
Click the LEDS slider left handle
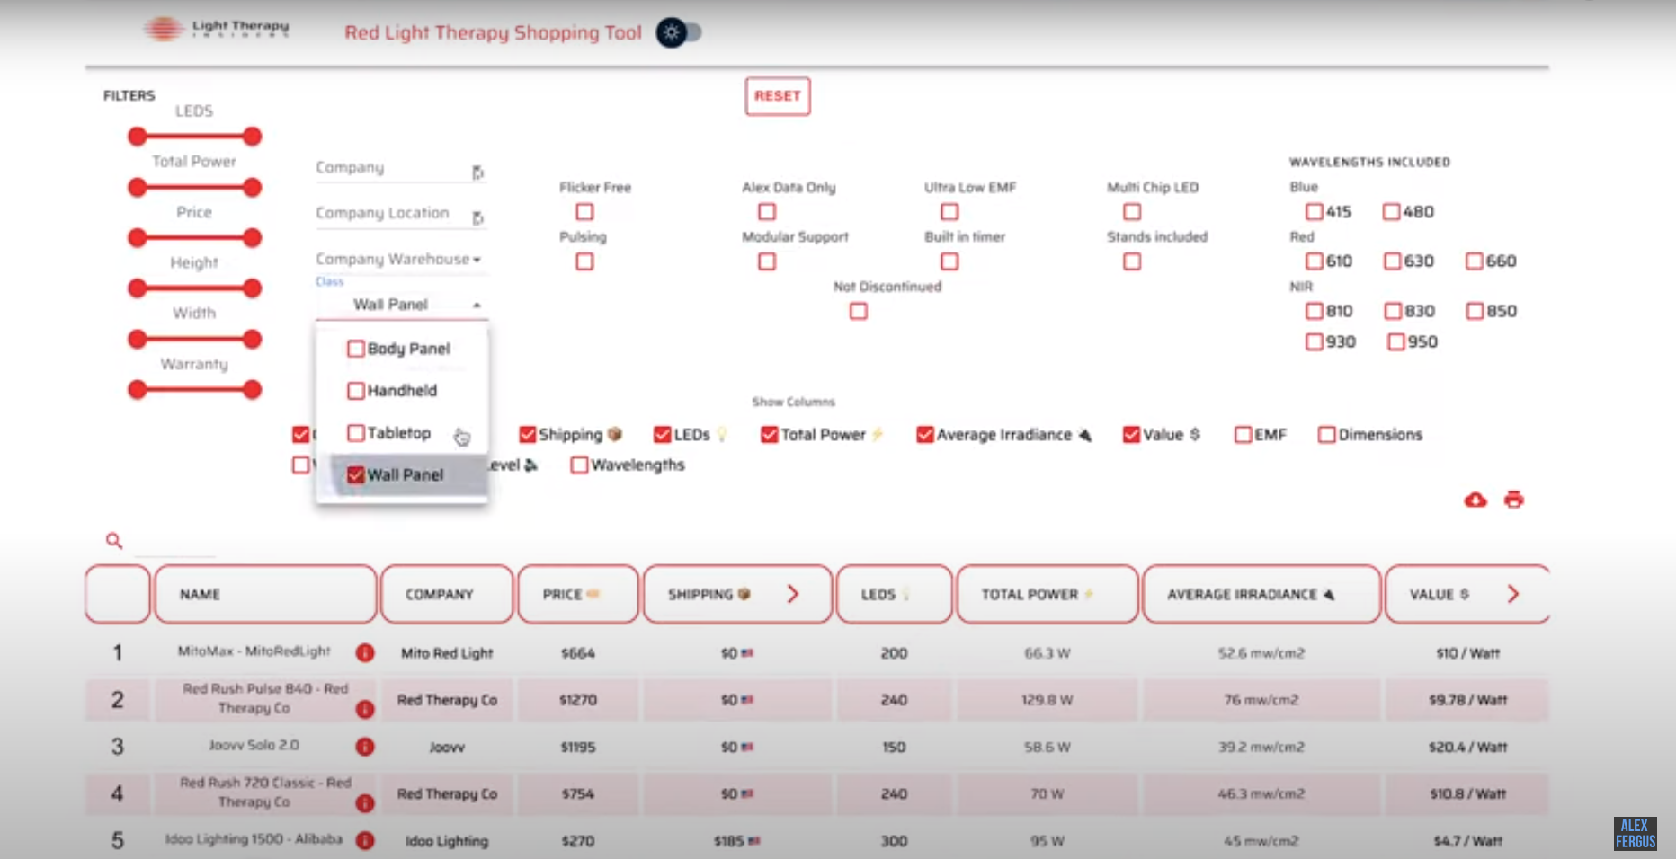(x=137, y=137)
